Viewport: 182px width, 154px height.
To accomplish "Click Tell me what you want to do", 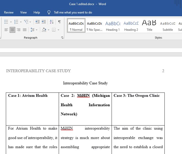I will 73,12.
